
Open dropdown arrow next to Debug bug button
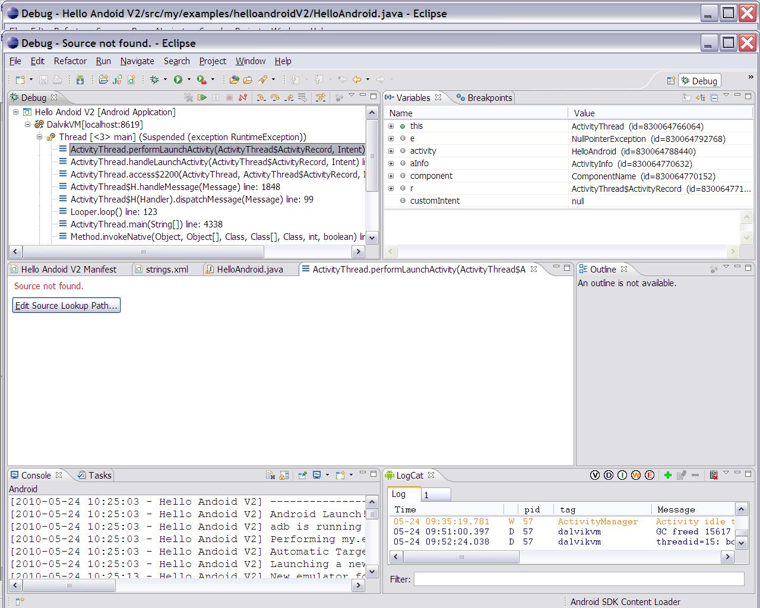tap(165, 80)
